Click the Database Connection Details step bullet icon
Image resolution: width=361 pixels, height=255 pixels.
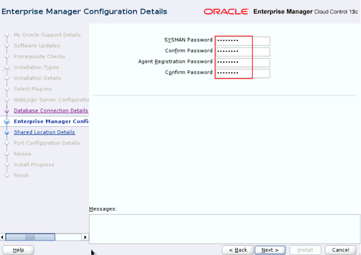pyautogui.click(x=7, y=111)
